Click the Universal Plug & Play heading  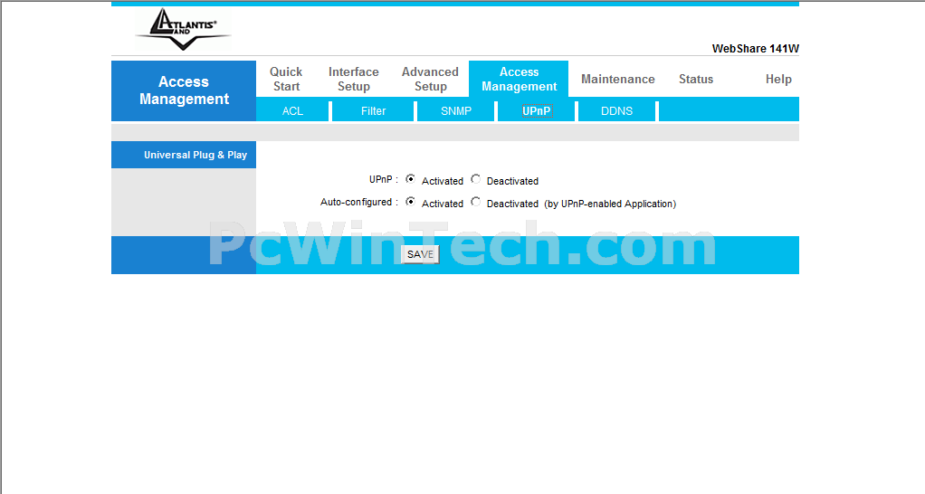pos(195,155)
